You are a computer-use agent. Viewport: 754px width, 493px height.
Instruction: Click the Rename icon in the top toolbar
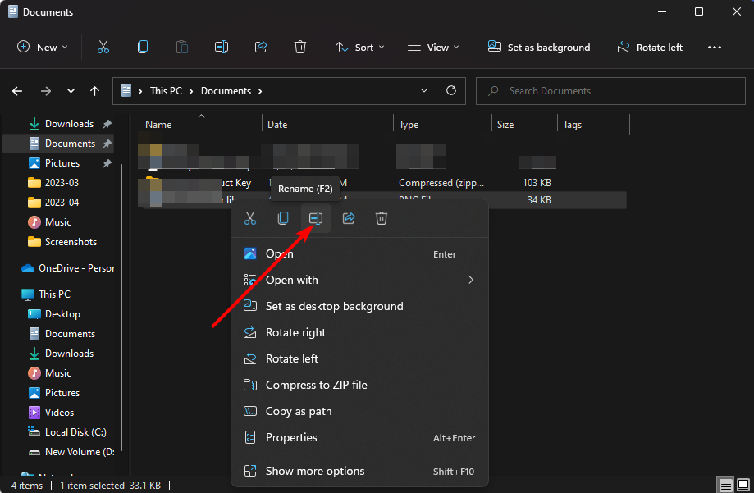point(222,47)
